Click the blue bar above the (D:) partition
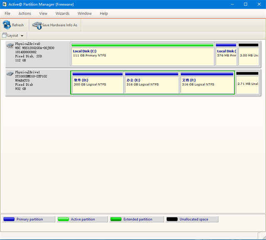266x240 pixels. point(98,74)
